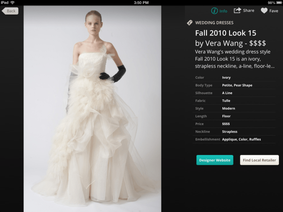Image resolution: width=283 pixels, height=212 pixels.
Task: Tap the 'by Vera Wang - $$$$' heading
Action: point(230,43)
